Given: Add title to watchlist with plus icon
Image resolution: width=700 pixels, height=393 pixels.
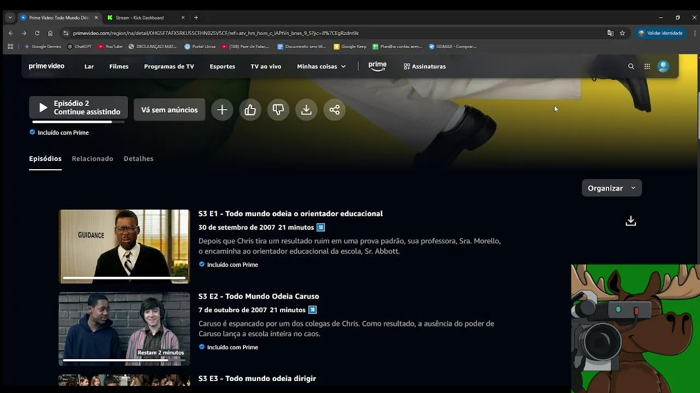Looking at the screenshot, I should click(222, 110).
